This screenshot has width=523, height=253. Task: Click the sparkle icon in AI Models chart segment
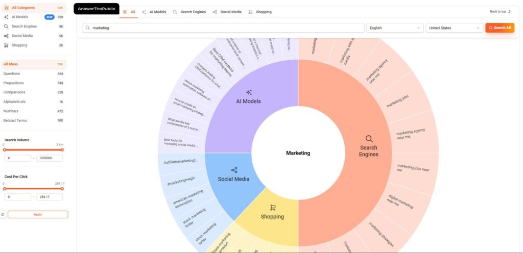click(249, 92)
